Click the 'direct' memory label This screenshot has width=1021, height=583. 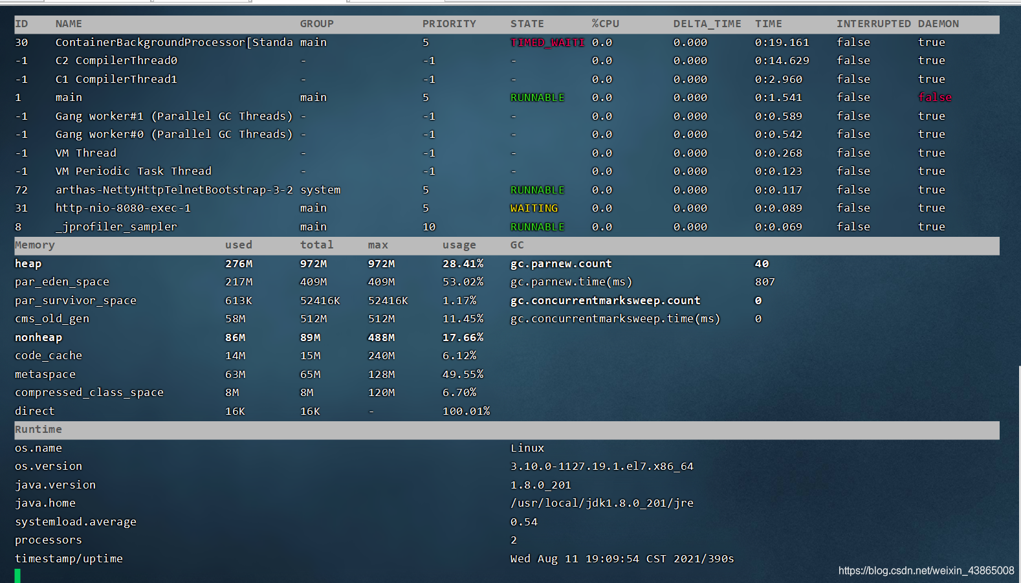[x=35, y=411]
